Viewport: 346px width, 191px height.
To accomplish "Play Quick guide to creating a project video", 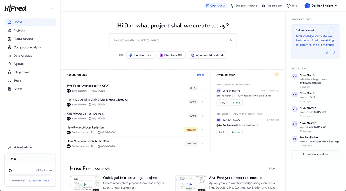I will (85, 184).
